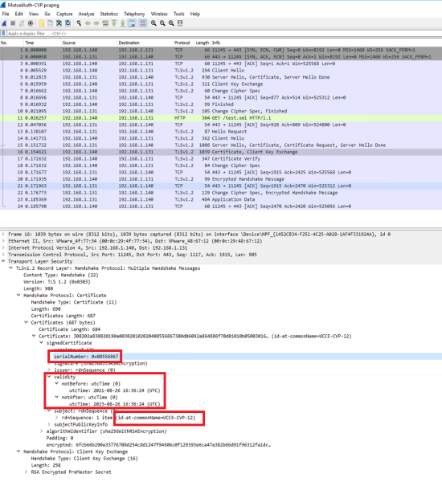Open the Analyze menu
The width and height of the screenshot is (442, 482).
click(87, 14)
